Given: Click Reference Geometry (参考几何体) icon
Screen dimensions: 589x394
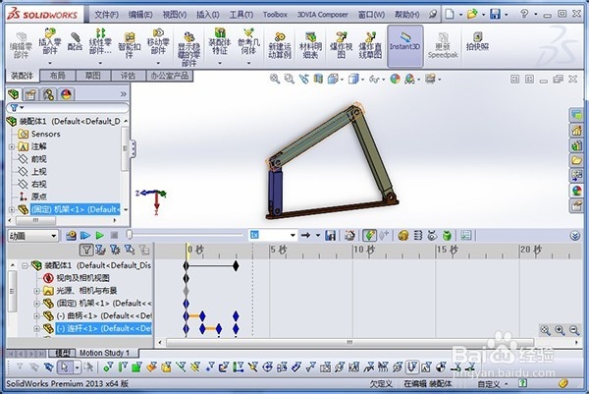Looking at the screenshot, I should (x=248, y=41).
